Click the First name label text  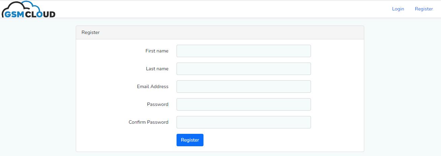(x=157, y=51)
